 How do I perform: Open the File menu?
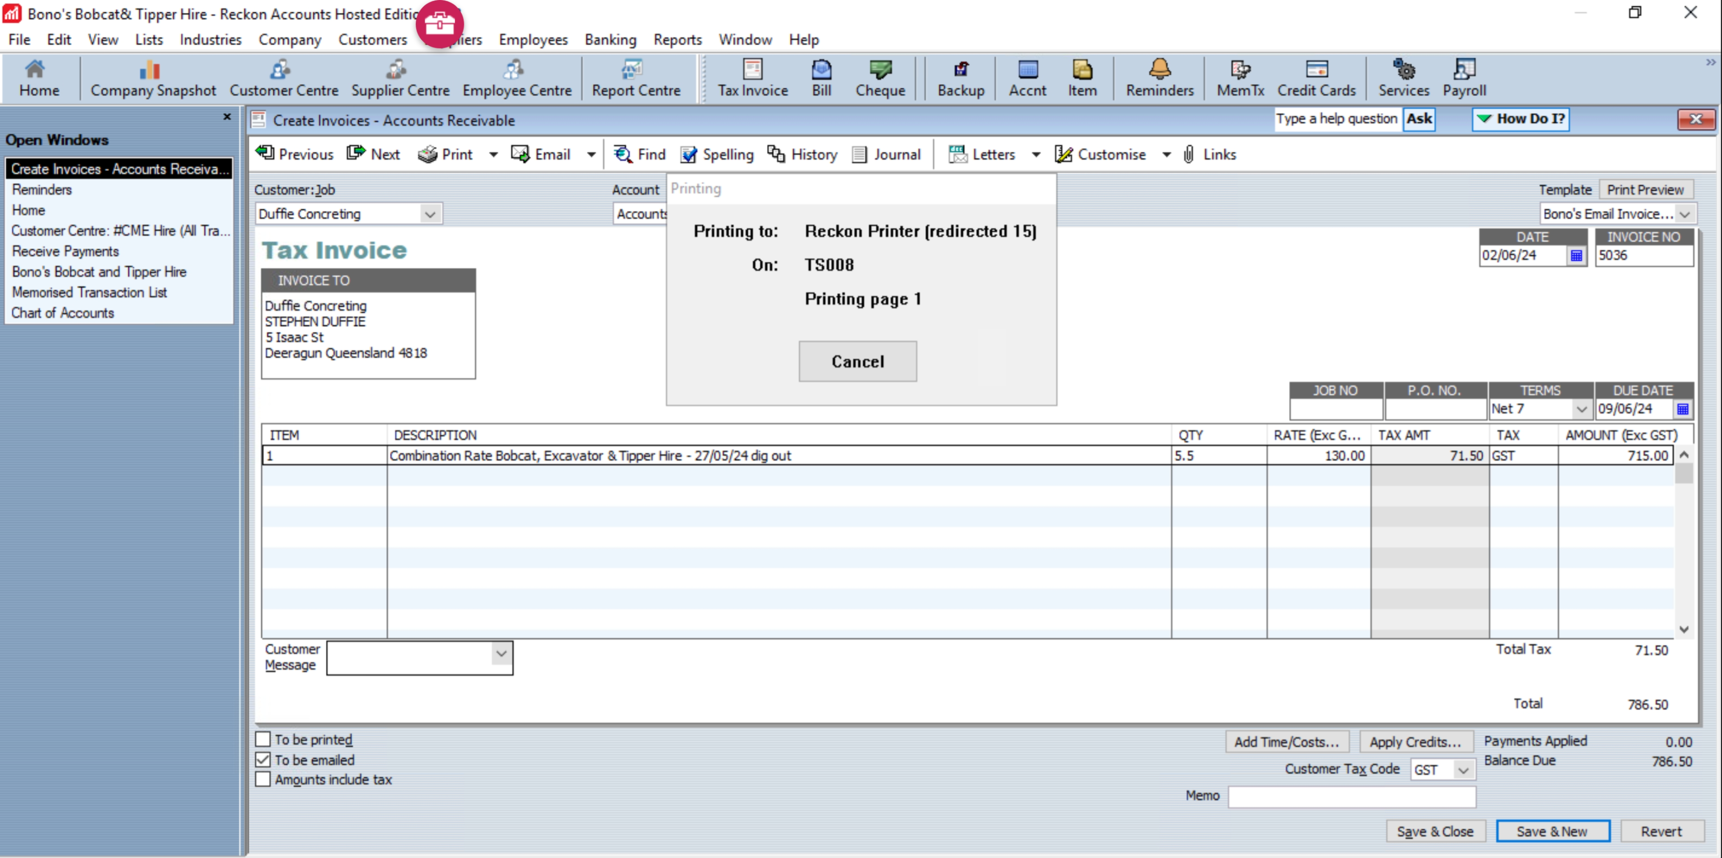pyautogui.click(x=19, y=39)
